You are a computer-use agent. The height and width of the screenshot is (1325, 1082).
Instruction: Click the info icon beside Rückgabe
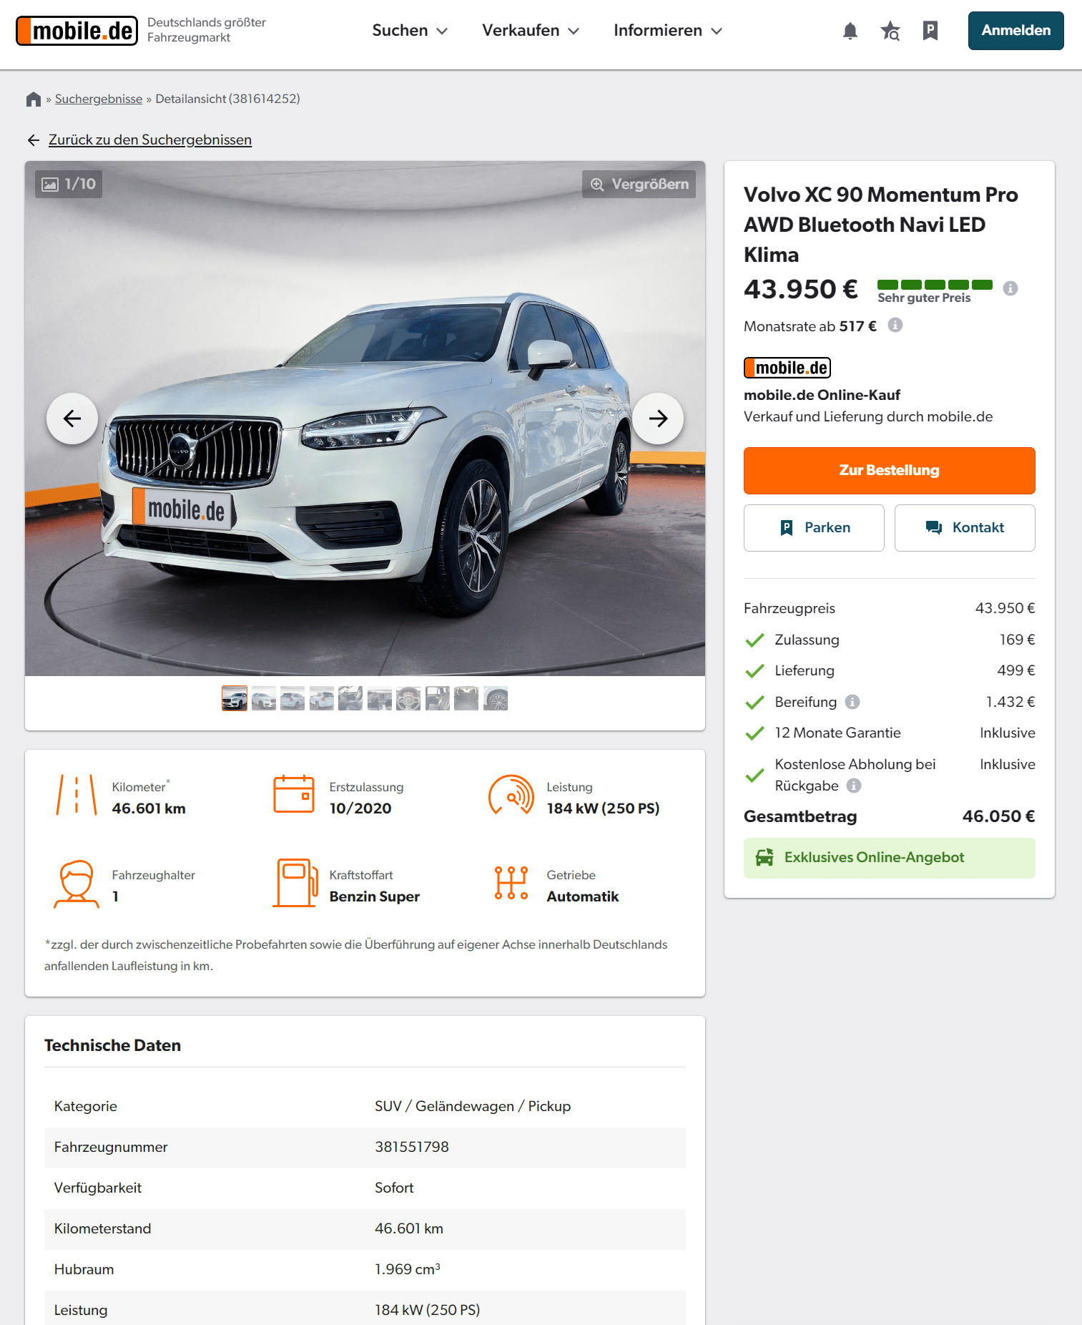854,786
